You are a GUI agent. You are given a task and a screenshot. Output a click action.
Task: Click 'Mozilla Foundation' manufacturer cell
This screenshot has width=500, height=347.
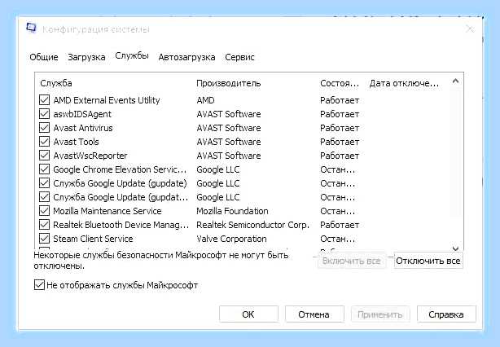point(232,211)
